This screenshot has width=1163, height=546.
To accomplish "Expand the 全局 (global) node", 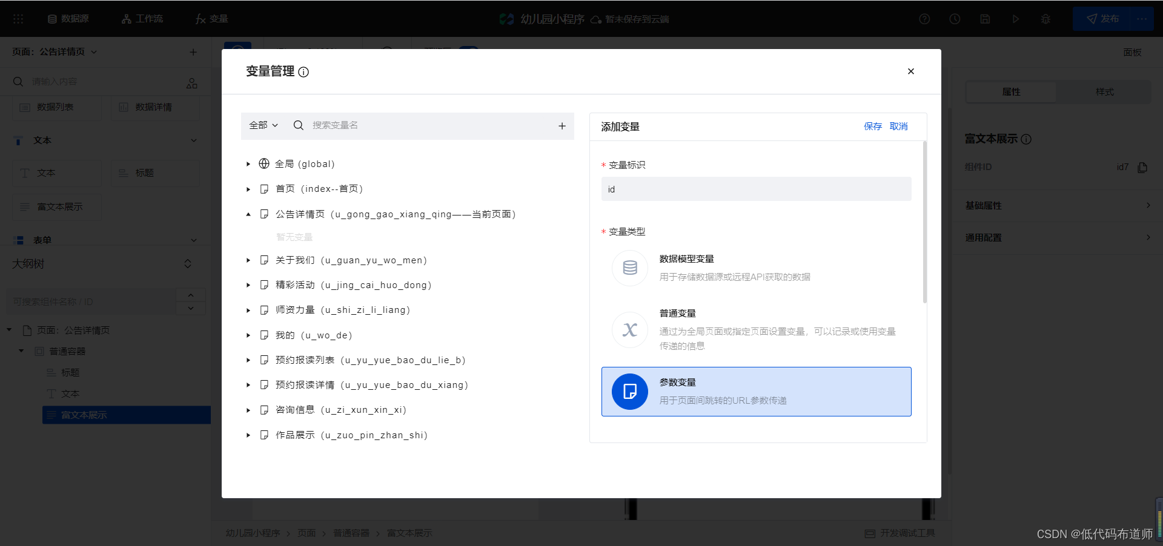I will pos(248,164).
